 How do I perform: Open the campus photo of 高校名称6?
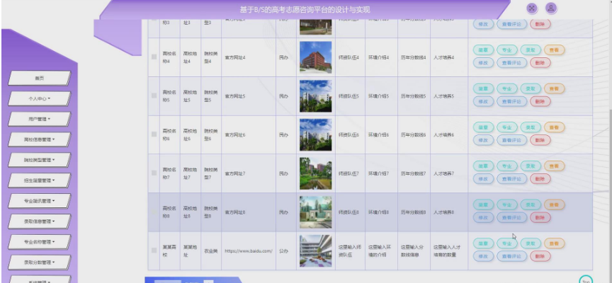pyautogui.click(x=315, y=134)
